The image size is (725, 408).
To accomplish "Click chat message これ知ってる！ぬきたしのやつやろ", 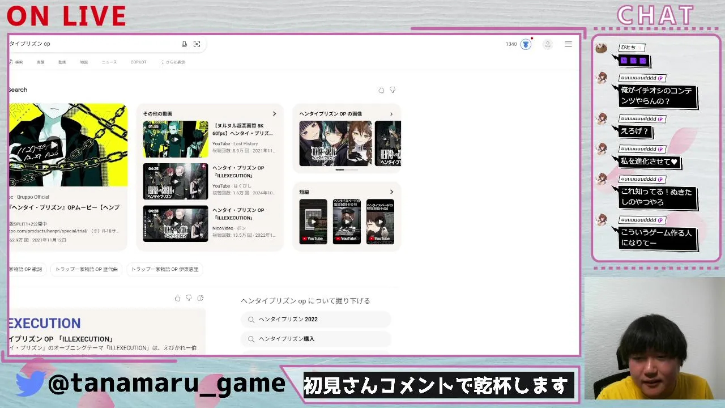I will (656, 197).
